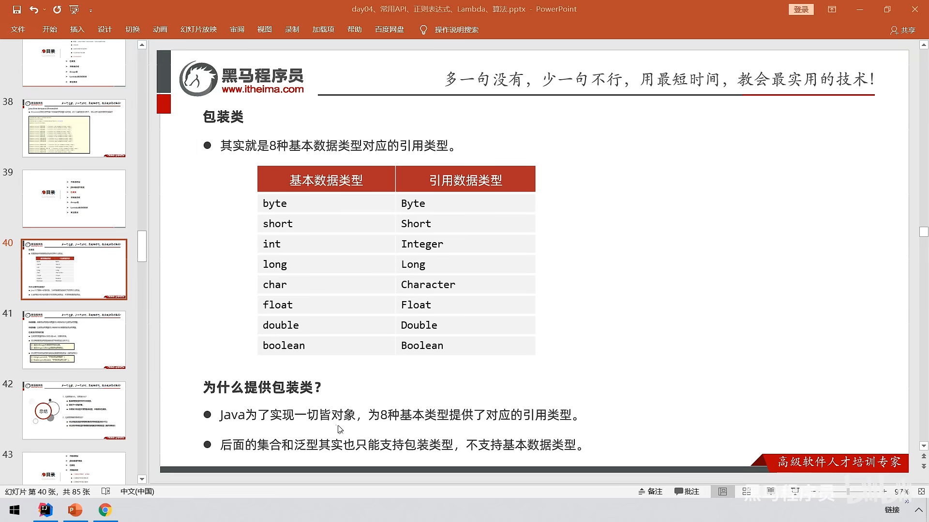Image resolution: width=929 pixels, height=522 pixels.
Task: Toggle Normal view button in status bar
Action: [722, 491]
